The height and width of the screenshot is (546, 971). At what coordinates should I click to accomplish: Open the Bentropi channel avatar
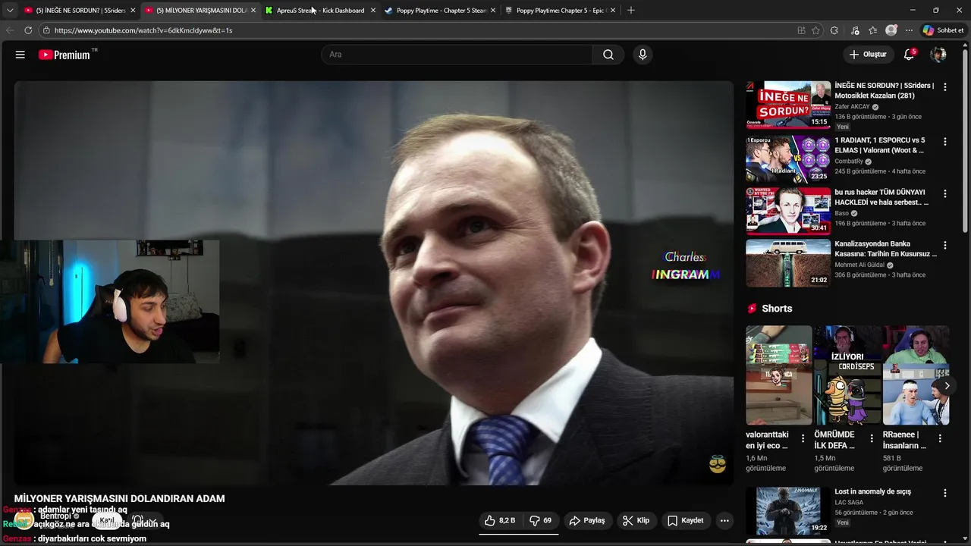[x=24, y=520]
